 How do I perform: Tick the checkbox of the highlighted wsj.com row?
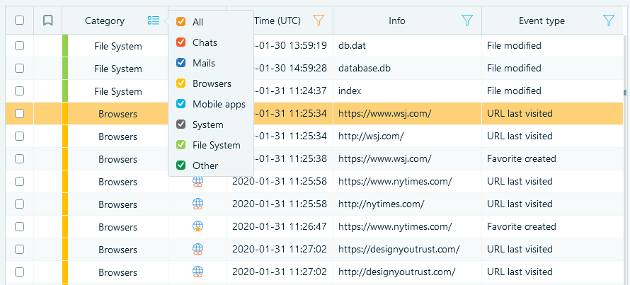19,114
